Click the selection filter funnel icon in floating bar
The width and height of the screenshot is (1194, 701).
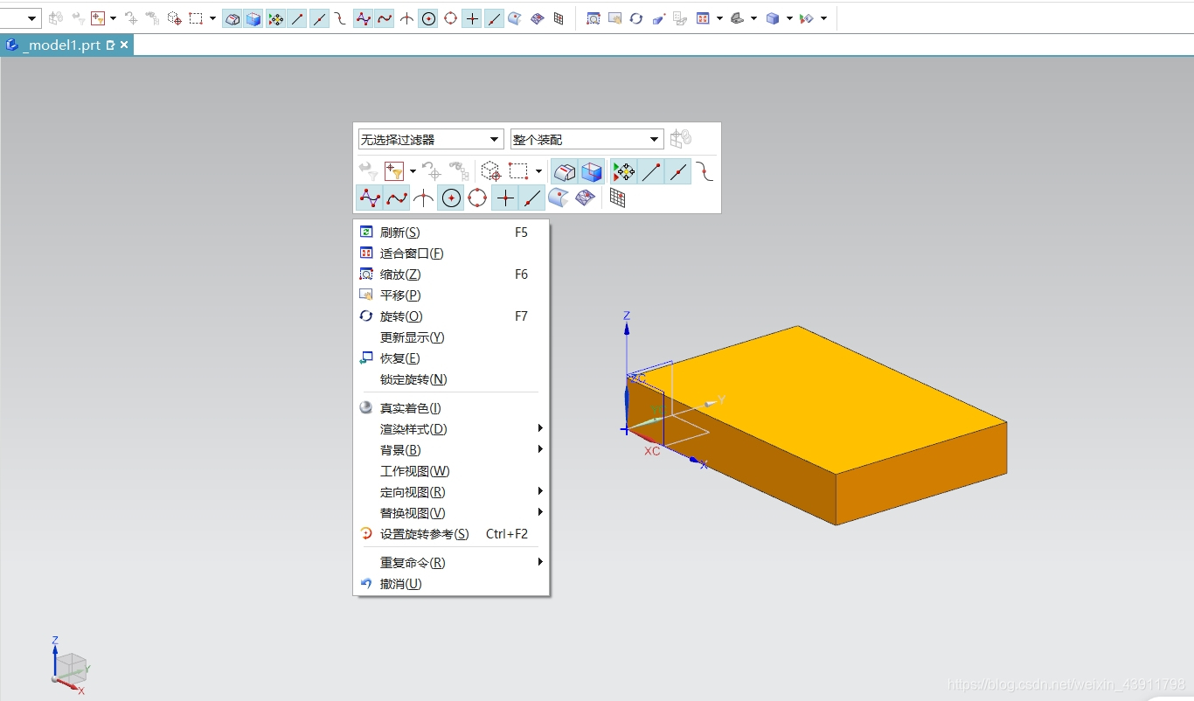click(394, 171)
